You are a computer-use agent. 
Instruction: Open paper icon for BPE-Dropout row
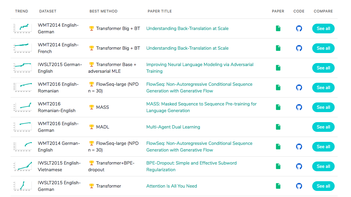(278, 166)
